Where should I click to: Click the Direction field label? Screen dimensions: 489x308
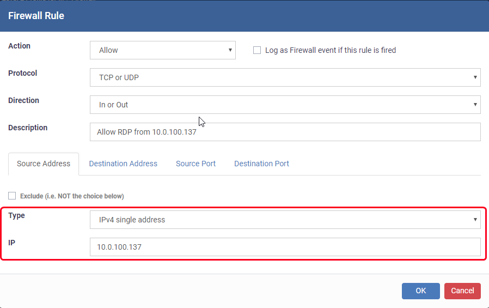tap(23, 100)
